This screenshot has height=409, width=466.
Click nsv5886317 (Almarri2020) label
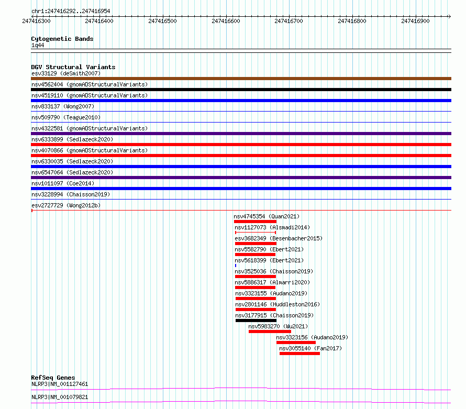[272, 282]
